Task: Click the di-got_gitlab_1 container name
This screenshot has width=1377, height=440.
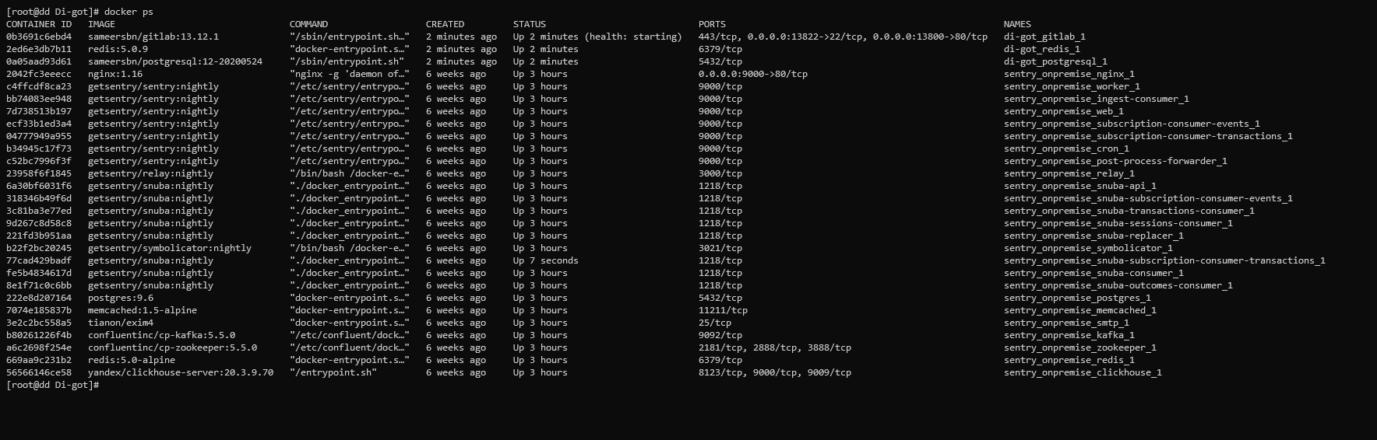Action: [1044, 37]
